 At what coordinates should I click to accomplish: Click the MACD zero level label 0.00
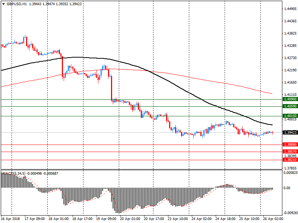coord(287,188)
